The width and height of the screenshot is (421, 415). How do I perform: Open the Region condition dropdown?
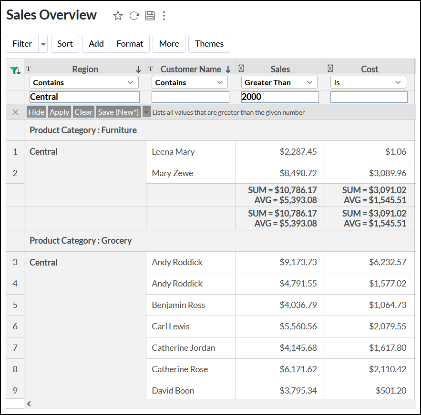[x=84, y=82]
